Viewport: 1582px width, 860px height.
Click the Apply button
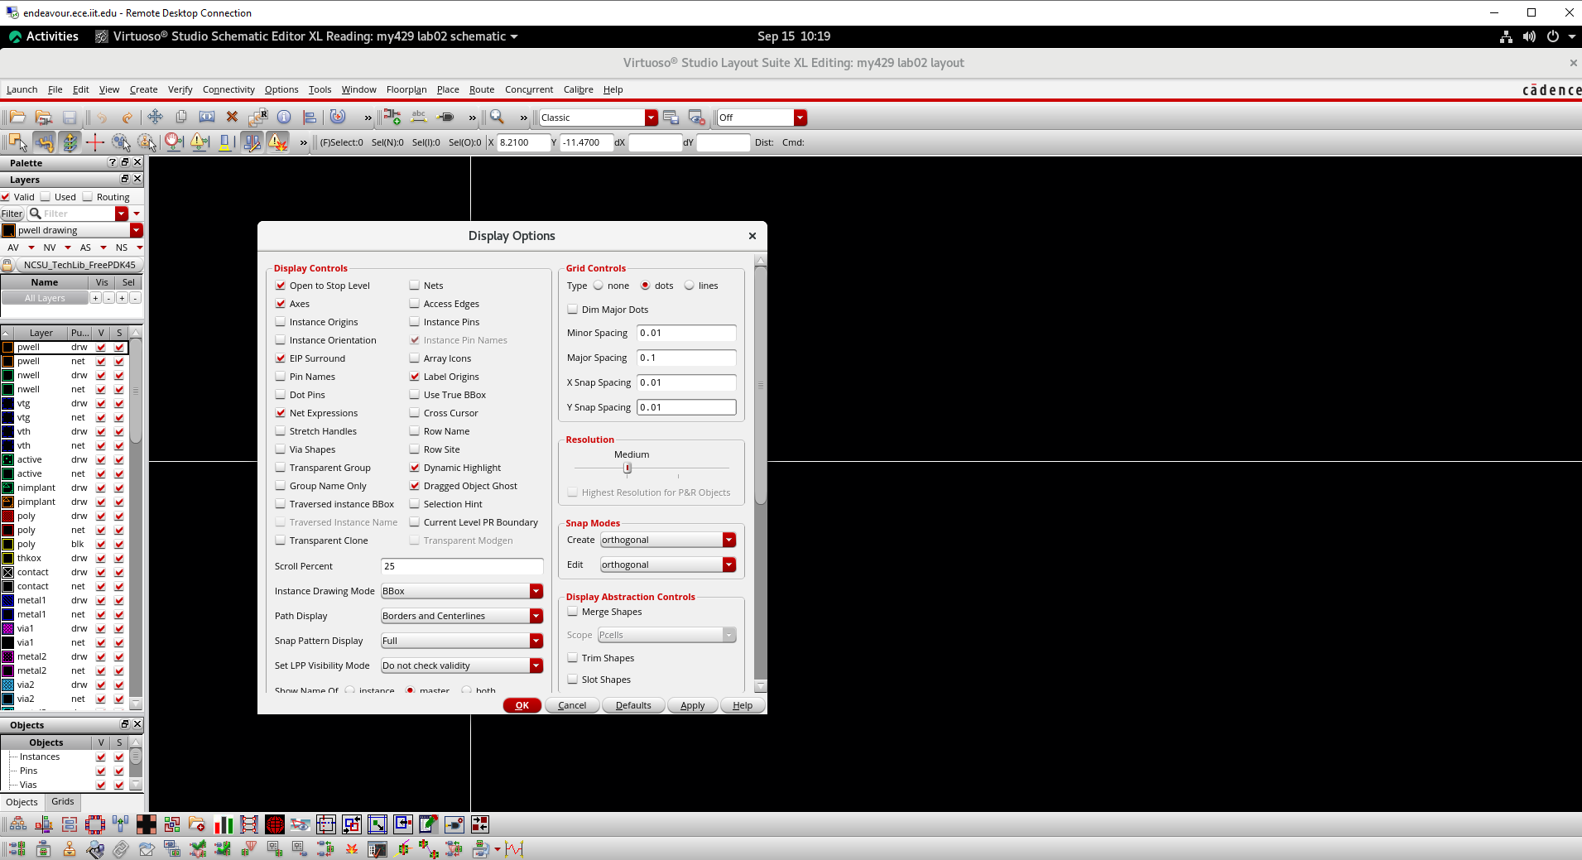point(693,705)
